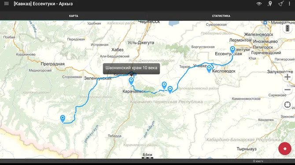Open the navigate-to arrow tool
295x165 pixels.
[x=281, y=4]
